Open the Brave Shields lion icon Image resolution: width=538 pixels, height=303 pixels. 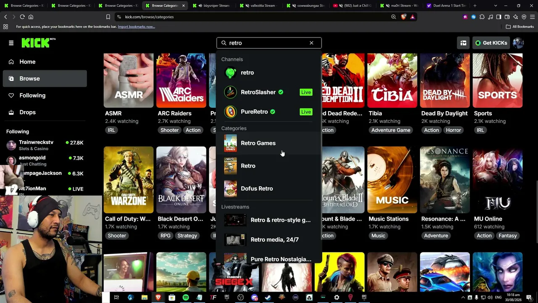click(403, 17)
